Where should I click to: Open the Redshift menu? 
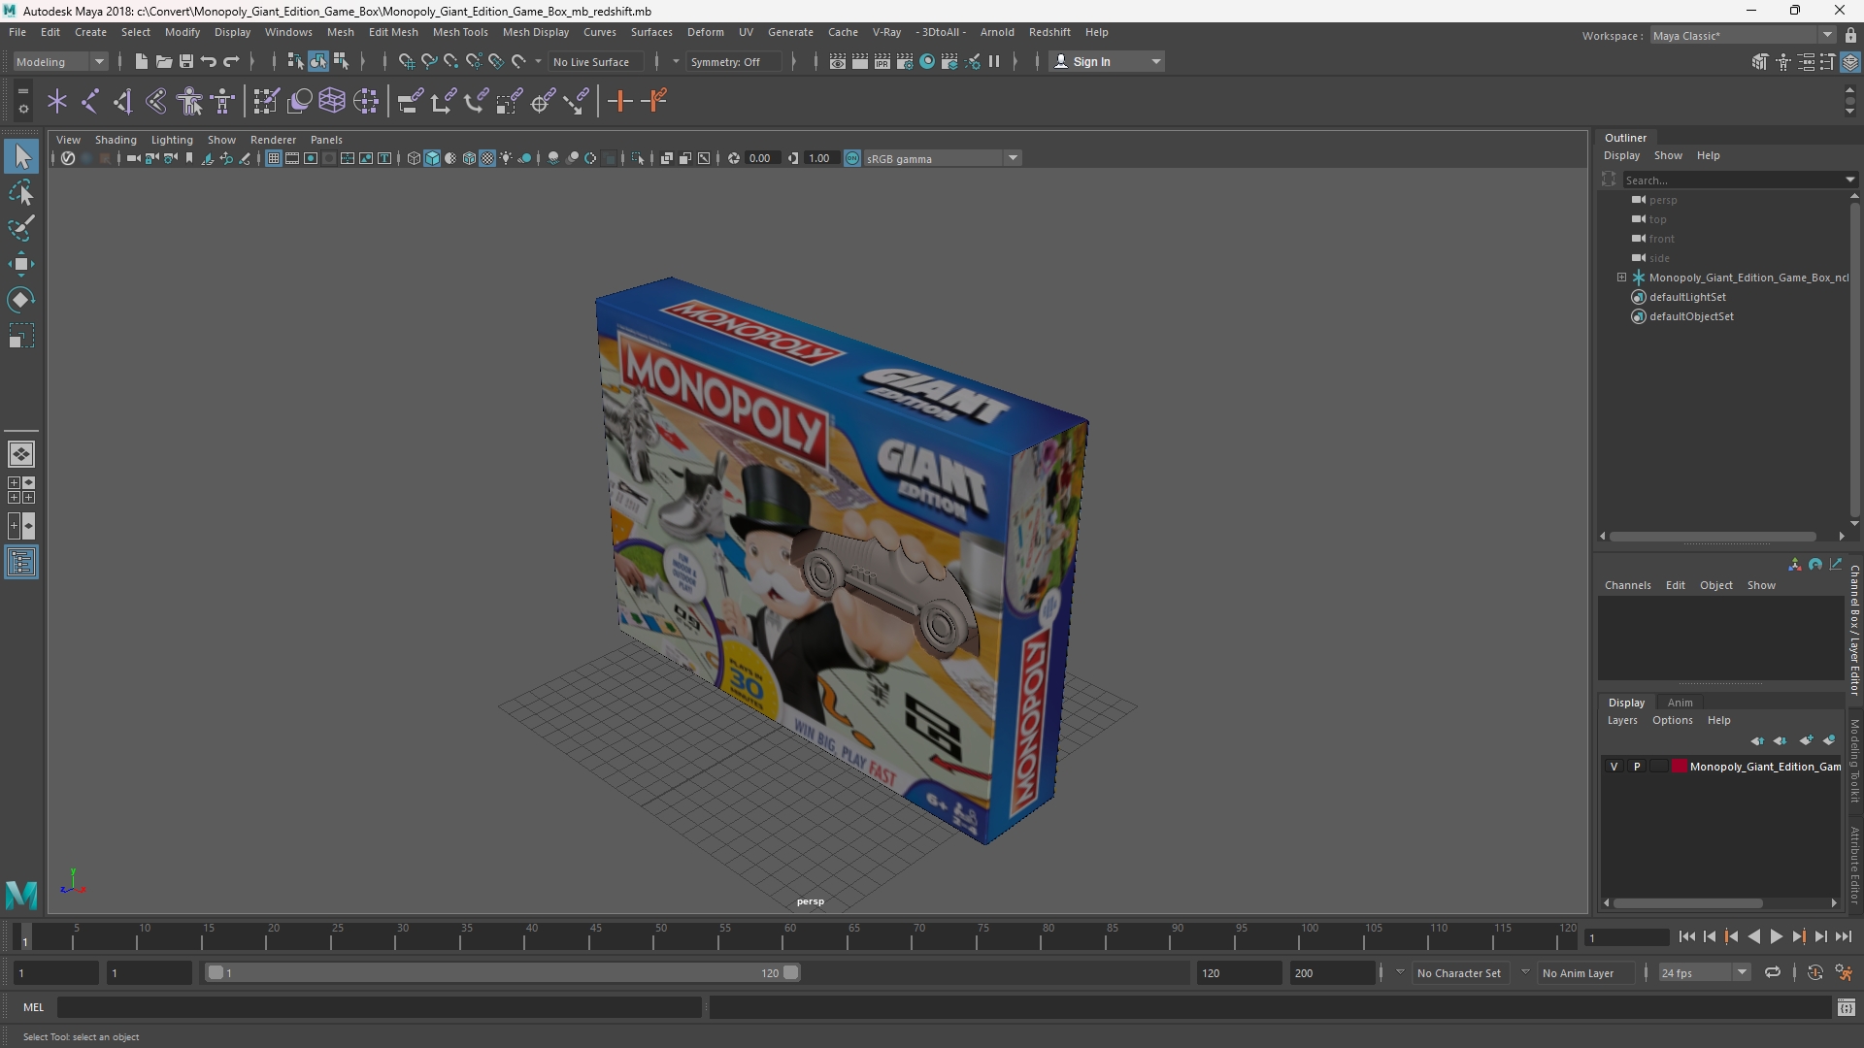(1048, 32)
